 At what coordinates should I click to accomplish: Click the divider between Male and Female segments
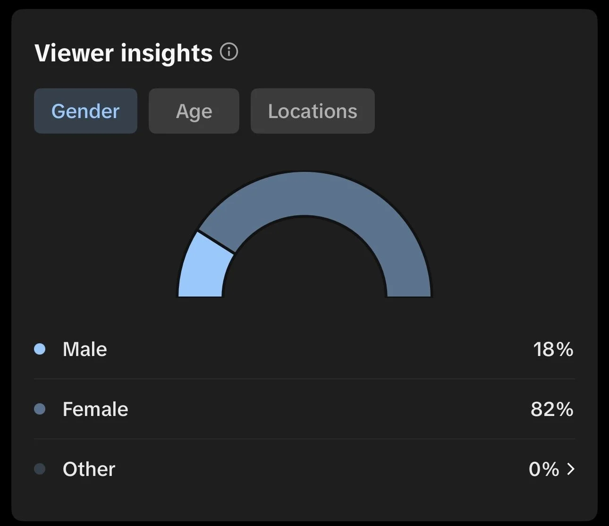point(216,242)
